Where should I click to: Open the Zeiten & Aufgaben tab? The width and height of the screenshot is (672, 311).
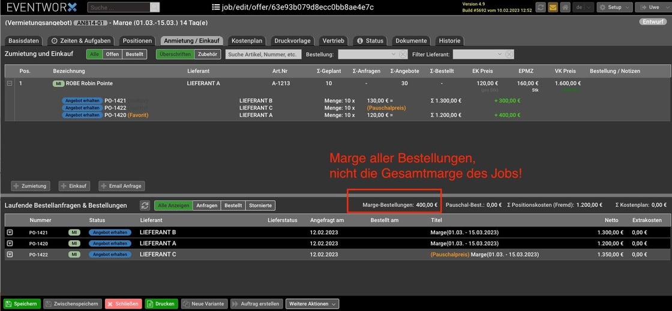(x=80, y=41)
